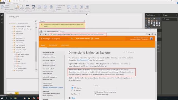178x100 pixels.
Task: Click Nuevo elemento visual ribbon icon
Action: 51,8
